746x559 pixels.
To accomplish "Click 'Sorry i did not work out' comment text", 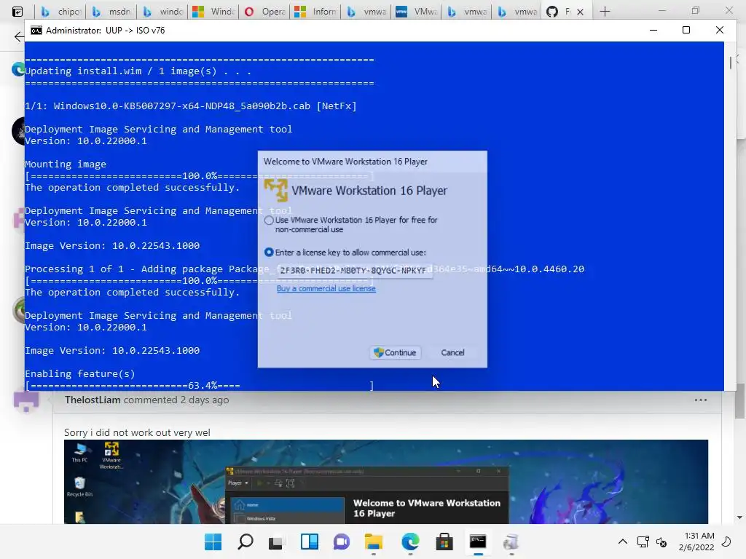I will click(x=137, y=432).
